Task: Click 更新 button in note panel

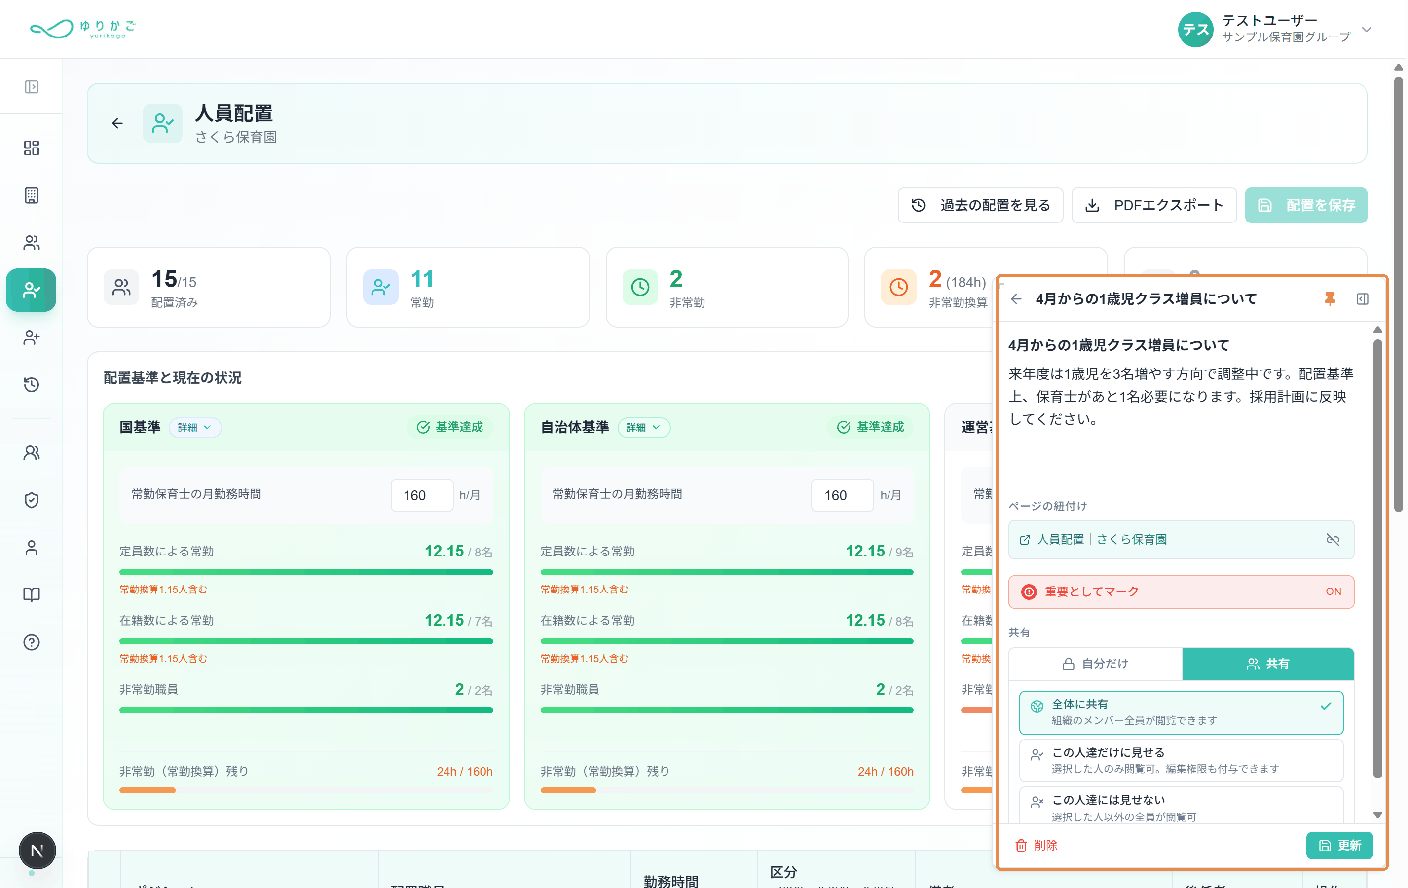Action: [1339, 845]
